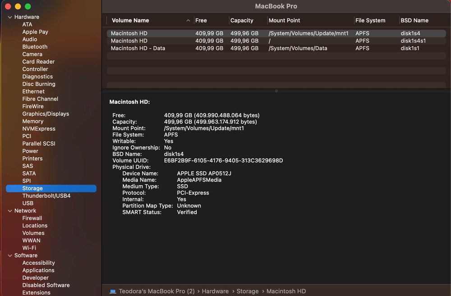Screen dimensions: 451x296
Task: Open the Ethernet hardware section
Action: [x=33, y=91]
